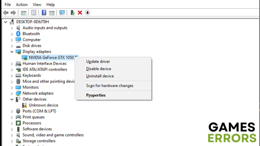Viewport: 260px width, 146px height.
Task: Collapse the Display adapters category
Action: [x=12, y=52]
